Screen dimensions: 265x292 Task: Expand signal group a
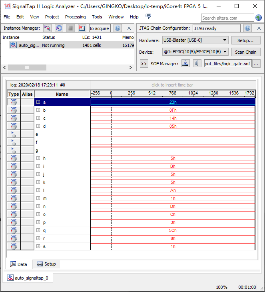point(38,102)
